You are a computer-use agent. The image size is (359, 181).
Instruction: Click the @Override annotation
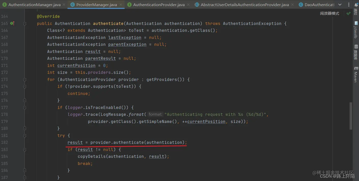point(48,17)
